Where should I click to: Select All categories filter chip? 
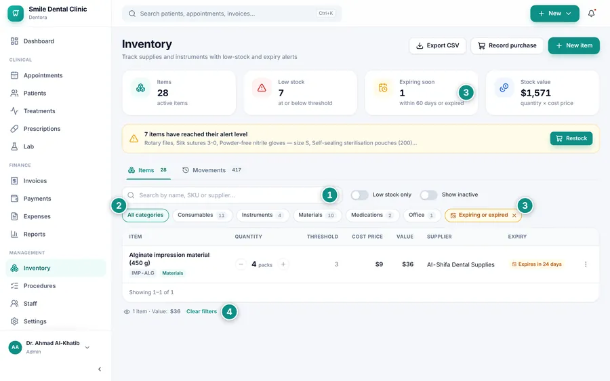146,215
